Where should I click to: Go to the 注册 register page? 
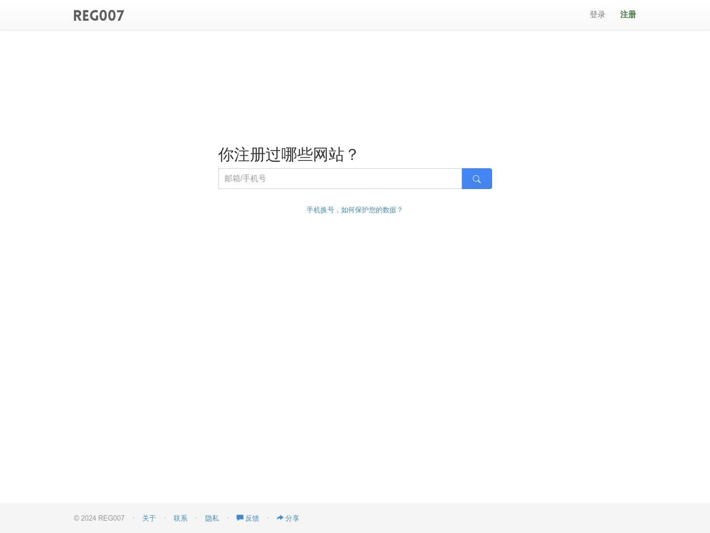[628, 15]
